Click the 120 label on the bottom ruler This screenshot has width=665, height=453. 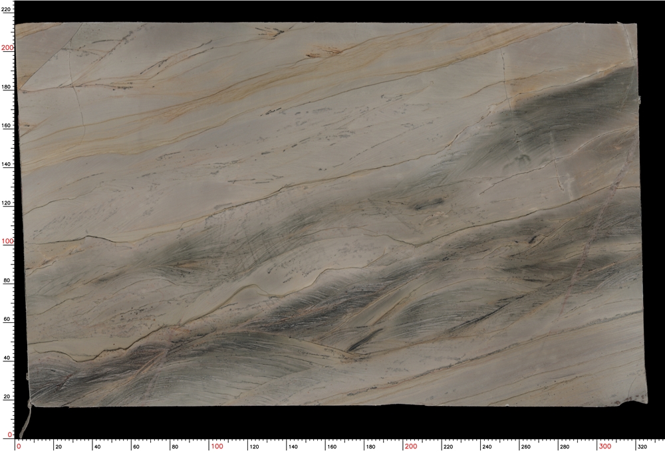click(x=255, y=447)
